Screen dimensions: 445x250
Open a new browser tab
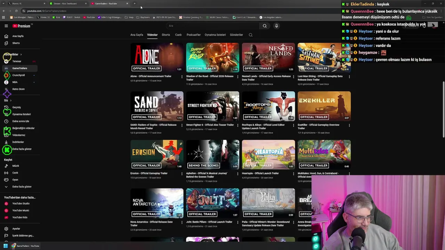pyautogui.click(x=135, y=3)
